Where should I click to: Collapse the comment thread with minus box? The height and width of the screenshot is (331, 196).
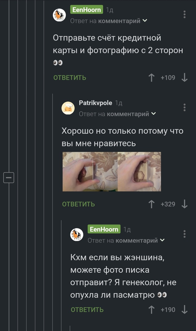(9, 178)
